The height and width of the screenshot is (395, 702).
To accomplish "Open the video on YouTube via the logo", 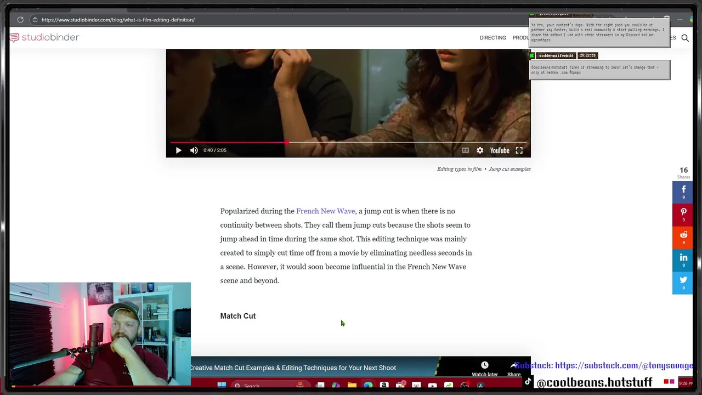I will pos(500,150).
